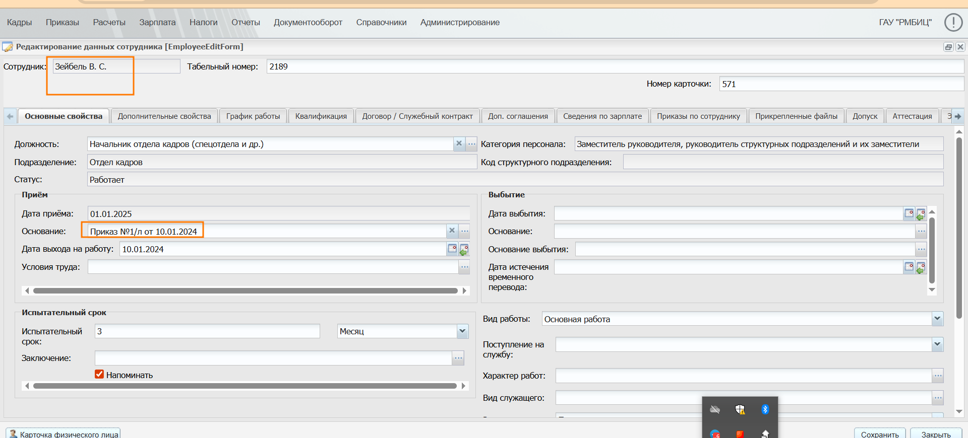
Task: Open lookup ellipsis for Основание выбытия
Action: (x=921, y=249)
